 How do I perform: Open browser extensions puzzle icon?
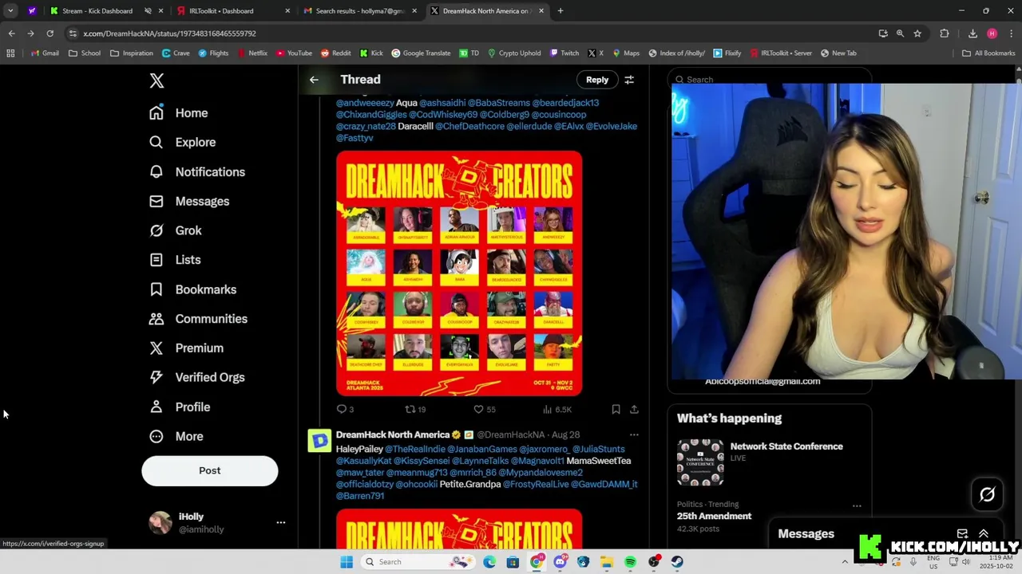pyautogui.click(x=945, y=33)
